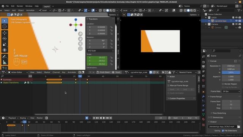Open the Material properties red sphere tab
The height and width of the screenshot is (137, 243).
tap(204, 119)
